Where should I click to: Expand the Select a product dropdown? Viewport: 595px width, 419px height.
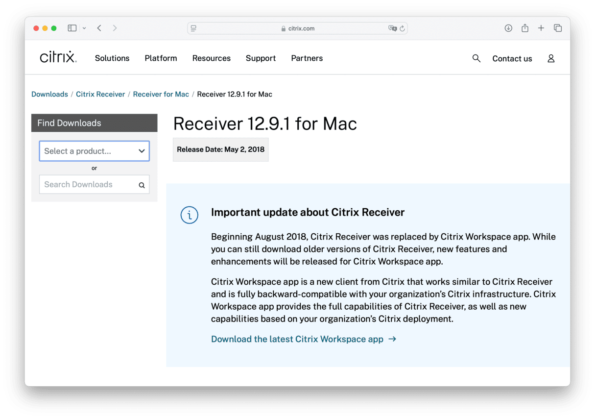(94, 151)
